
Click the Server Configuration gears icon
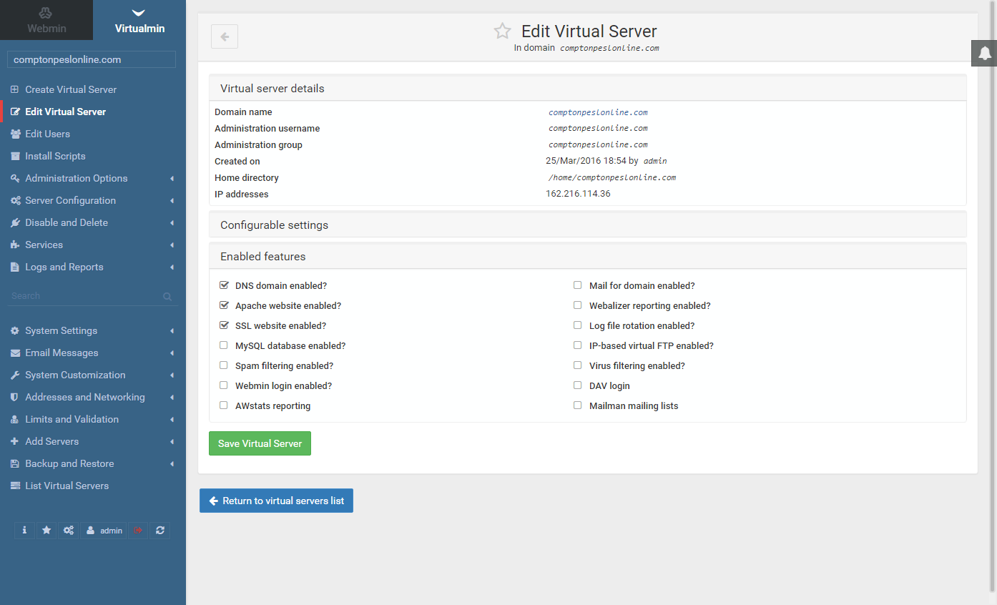(x=15, y=200)
